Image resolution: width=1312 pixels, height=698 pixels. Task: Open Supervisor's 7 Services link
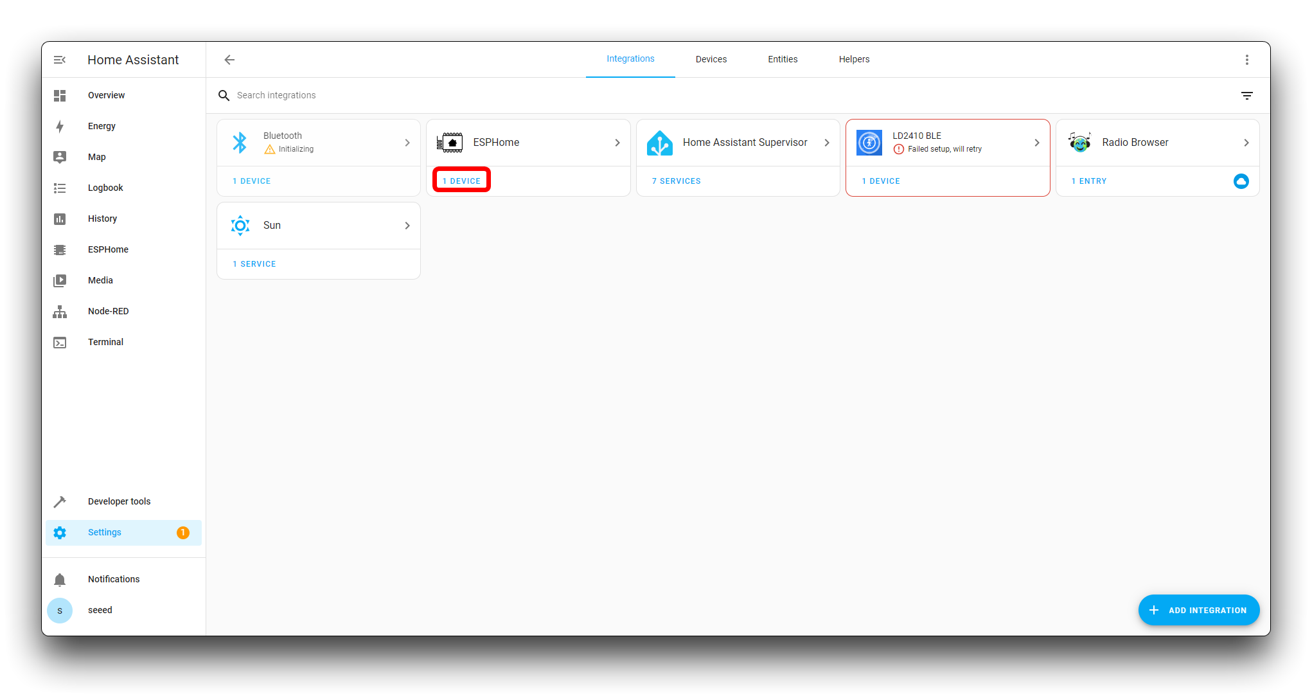click(676, 181)
